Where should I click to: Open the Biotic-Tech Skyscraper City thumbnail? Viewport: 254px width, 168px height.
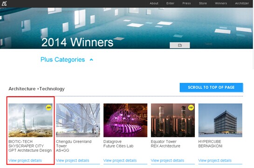pyautogui.click(x=30, y=121)
